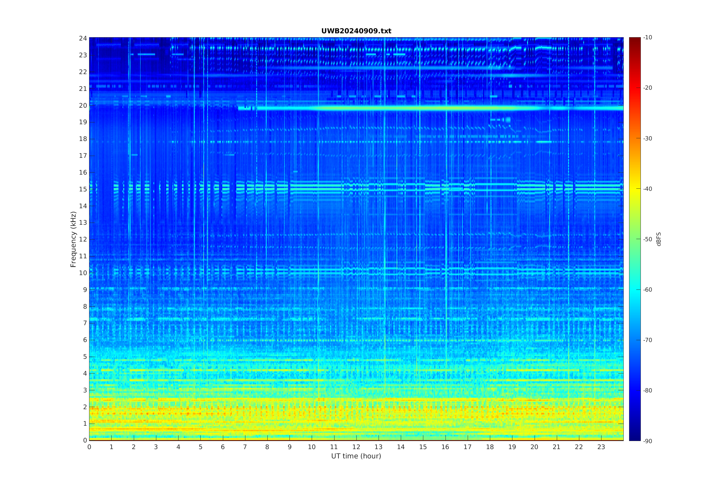Viewport: 720px width, 495px height.
Task: Click the yellow region of the colorbar
Action: (634, 189)
